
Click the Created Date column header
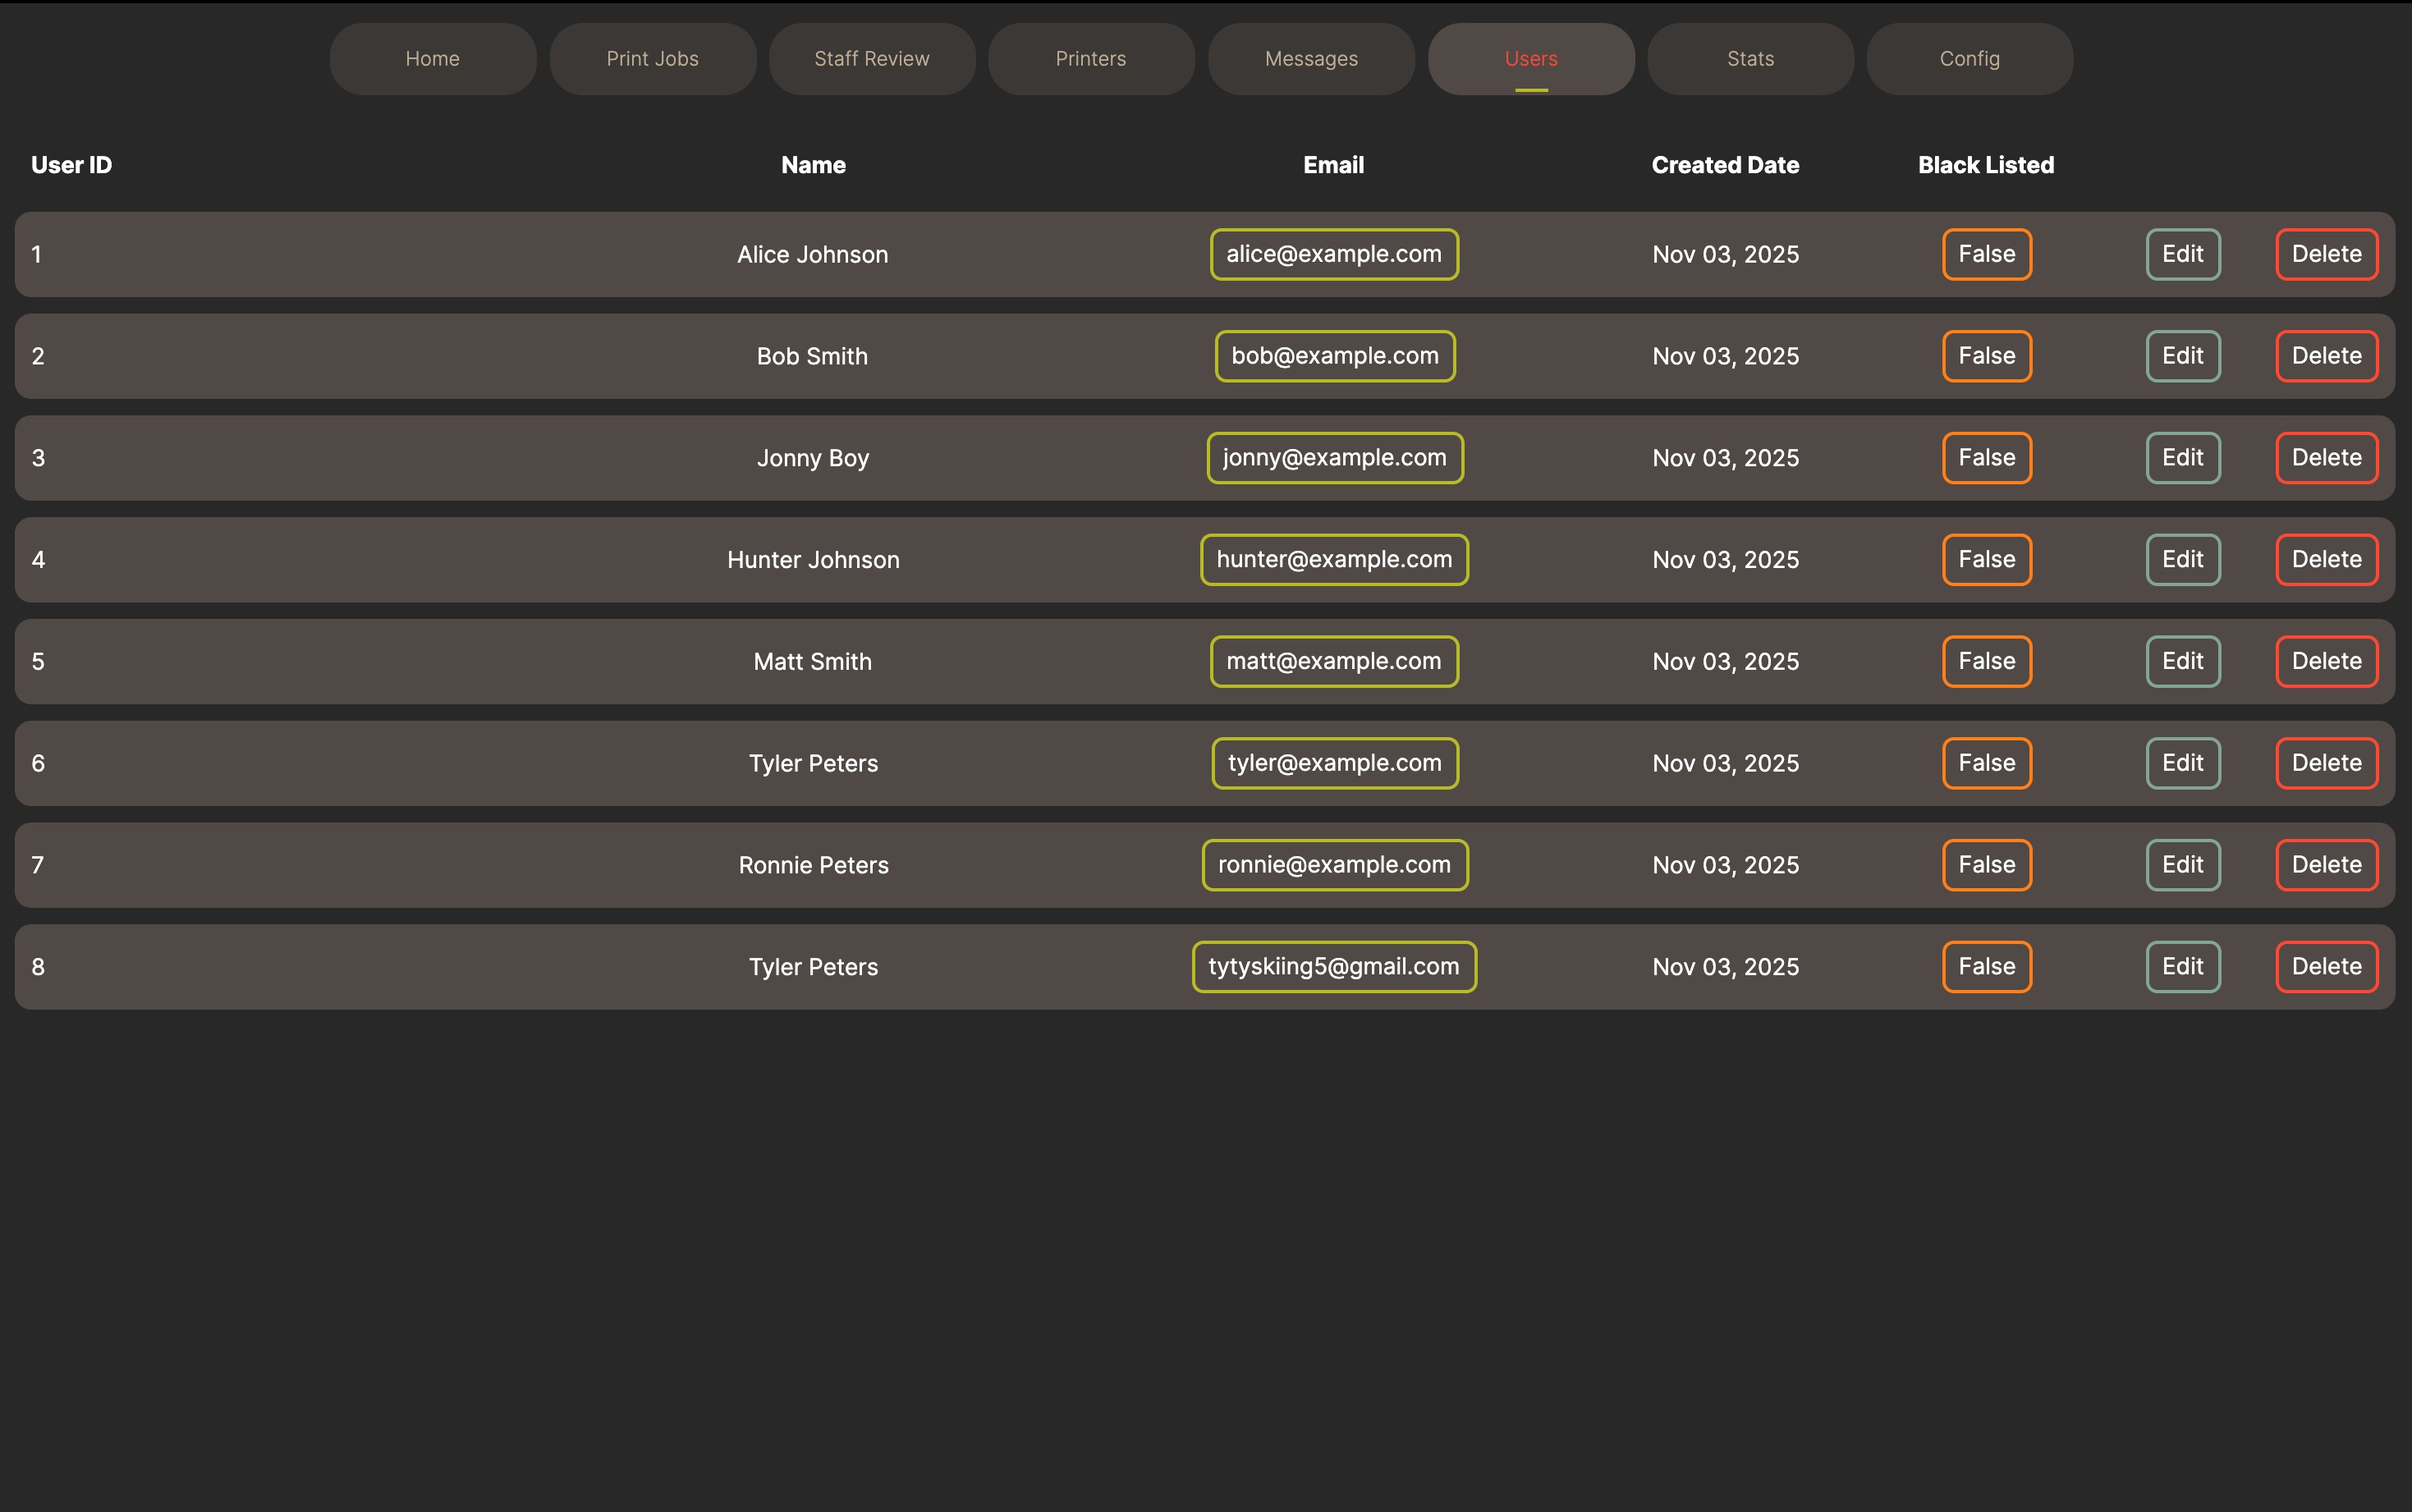click(x=1724, y=165)
